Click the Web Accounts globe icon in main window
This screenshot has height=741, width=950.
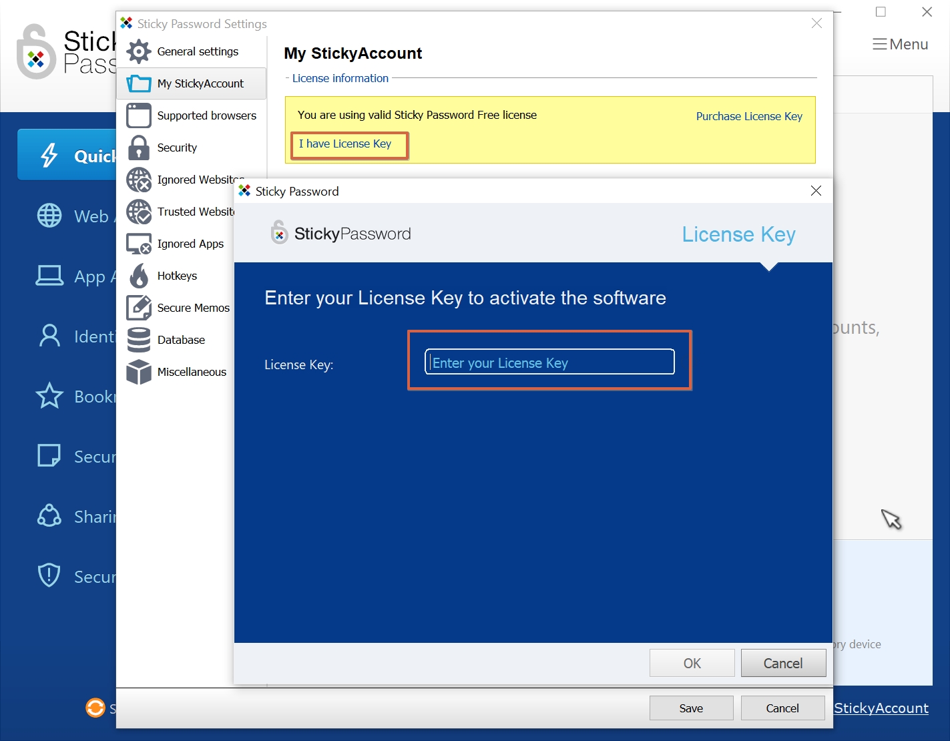tap(49, 216)
